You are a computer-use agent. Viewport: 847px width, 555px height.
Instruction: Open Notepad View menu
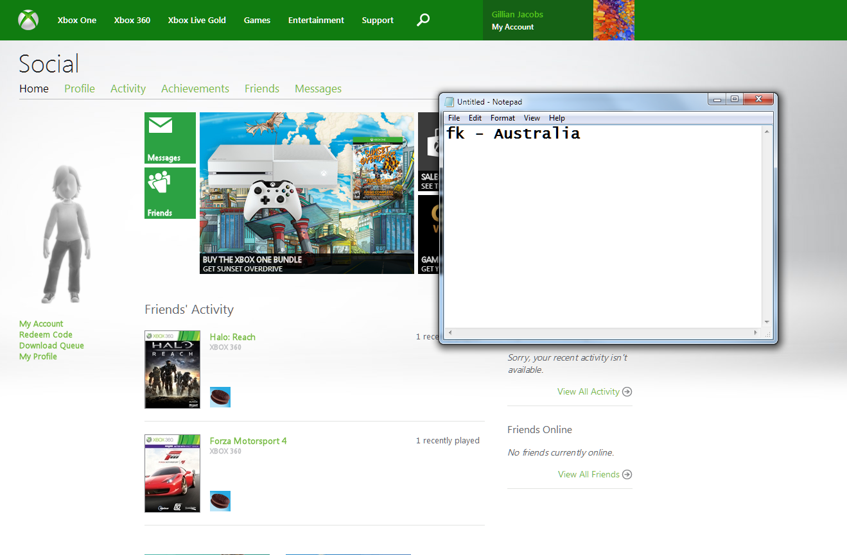(x=532, y=118)
